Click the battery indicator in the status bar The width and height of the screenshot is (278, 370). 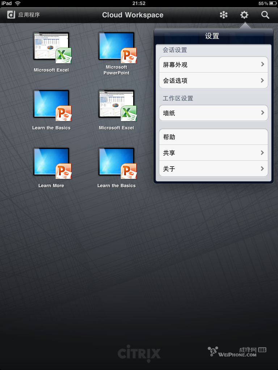point(273,3)
